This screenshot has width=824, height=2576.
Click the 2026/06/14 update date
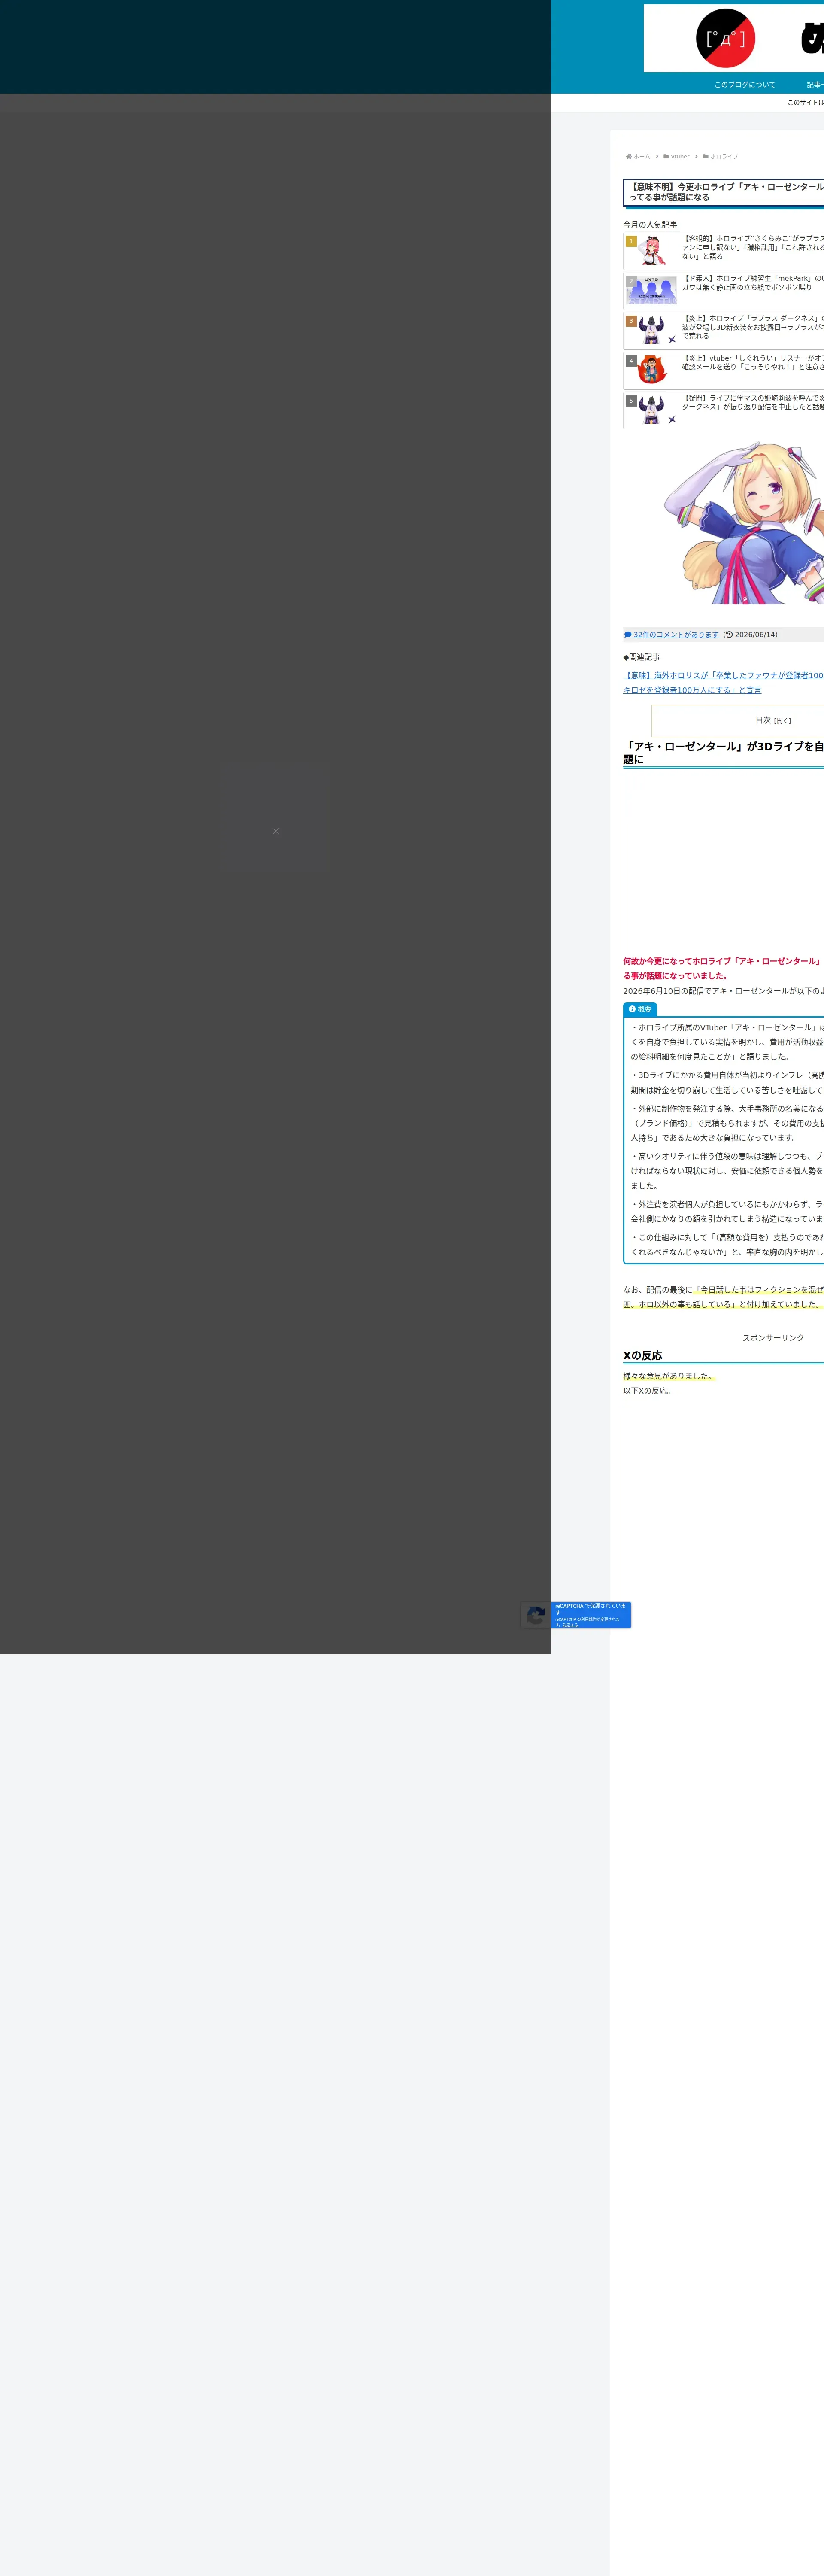tap(755, 635)
